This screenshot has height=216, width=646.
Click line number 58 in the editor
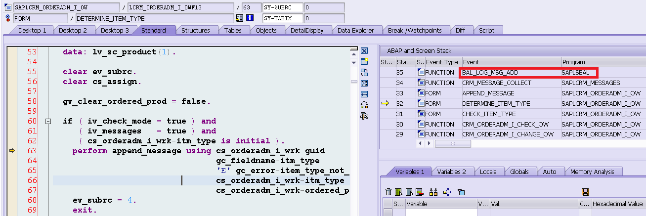32,101
